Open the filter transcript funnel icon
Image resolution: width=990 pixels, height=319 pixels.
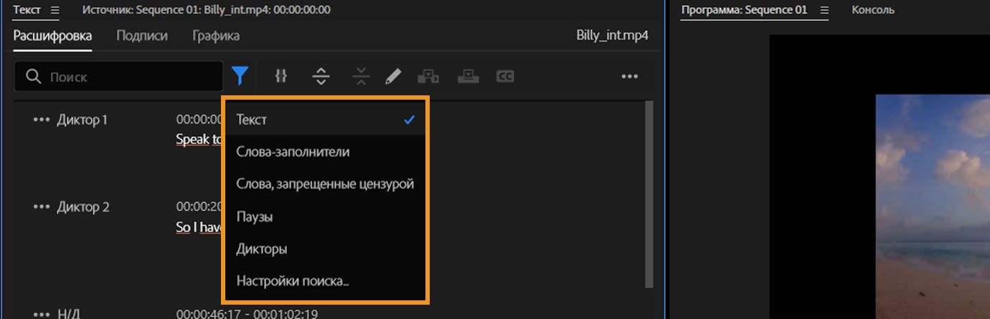(x=240, y=75)
